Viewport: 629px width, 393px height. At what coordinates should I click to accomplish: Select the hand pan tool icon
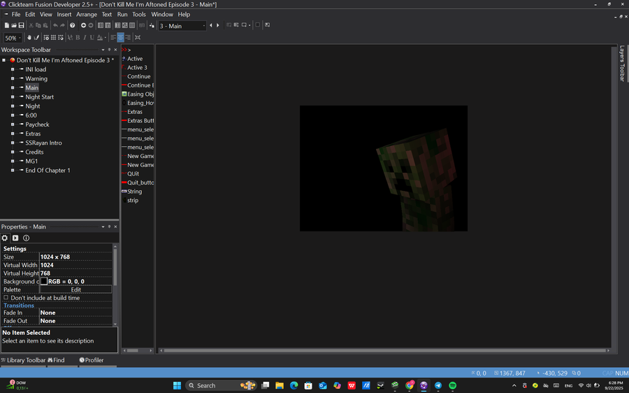29,37
